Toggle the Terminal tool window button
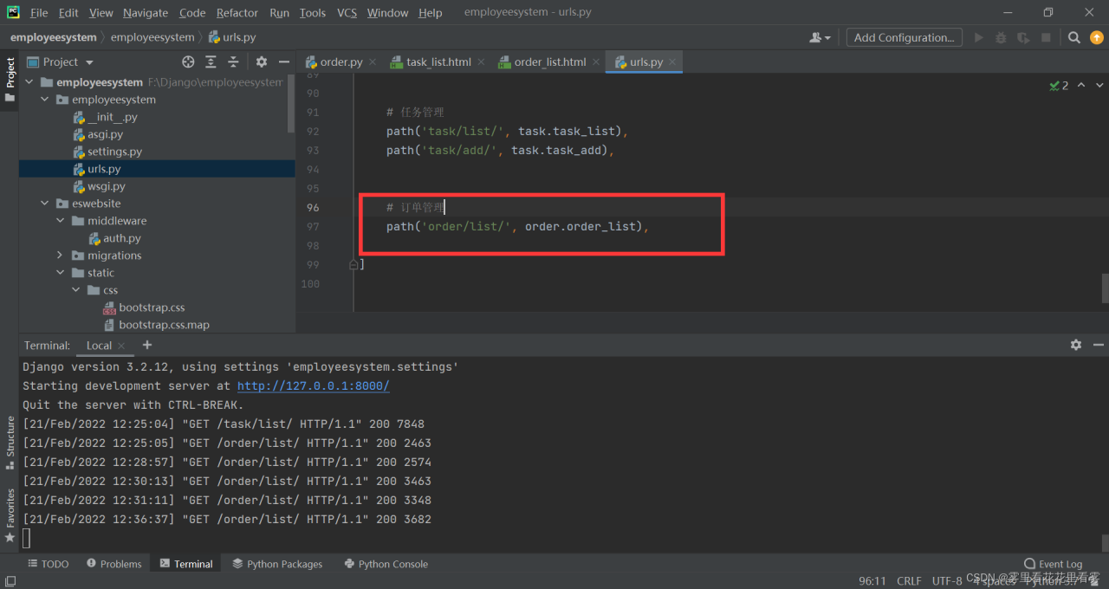 tap(185, 564)
